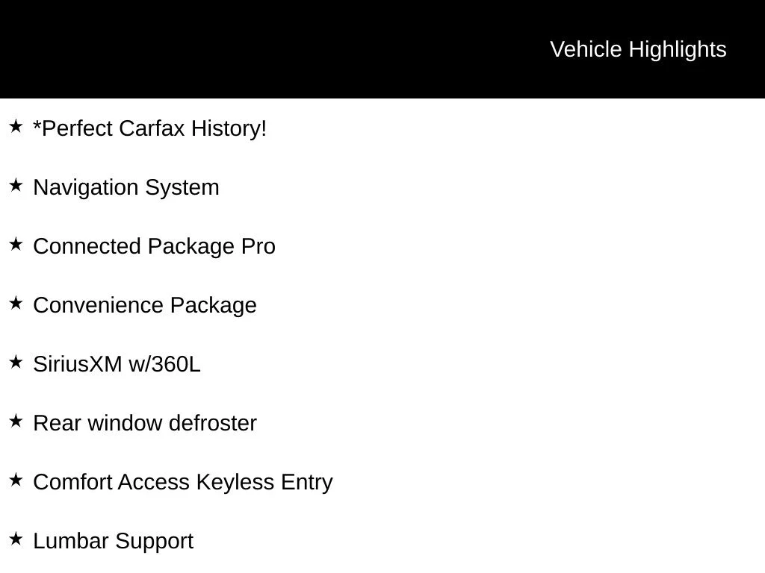Click the Navigation System highlight
This screenshot has width=765, height=573.
(x=126, y=188)
